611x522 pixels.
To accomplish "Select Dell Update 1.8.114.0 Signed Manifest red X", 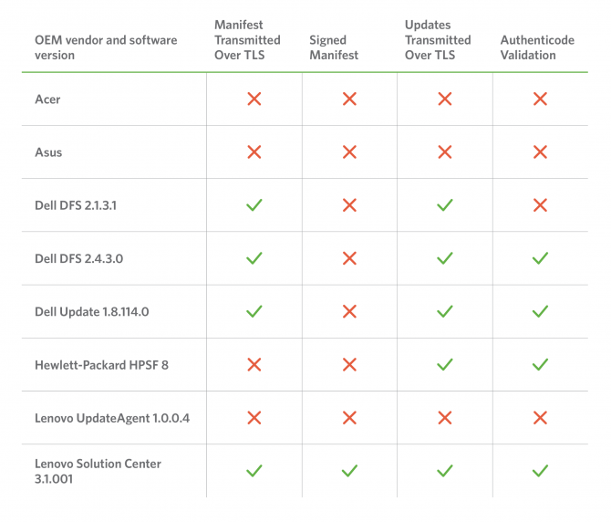I will (x=349, y=311).
